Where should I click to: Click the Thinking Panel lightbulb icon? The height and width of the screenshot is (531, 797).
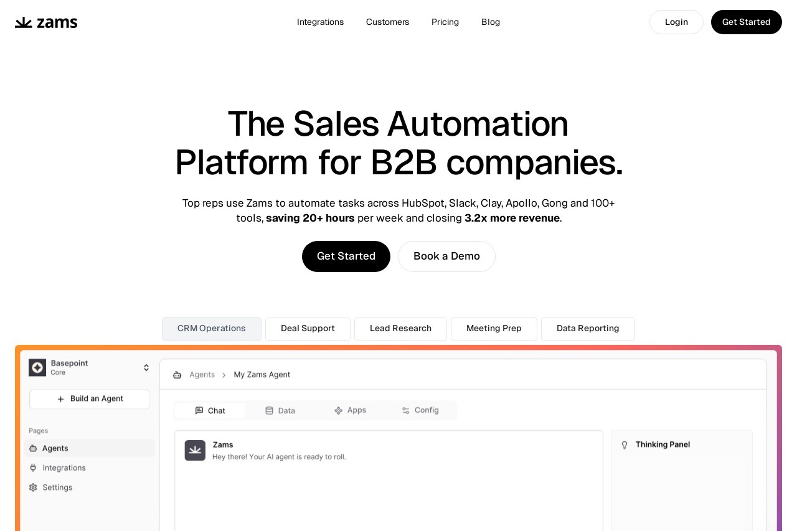625,445
